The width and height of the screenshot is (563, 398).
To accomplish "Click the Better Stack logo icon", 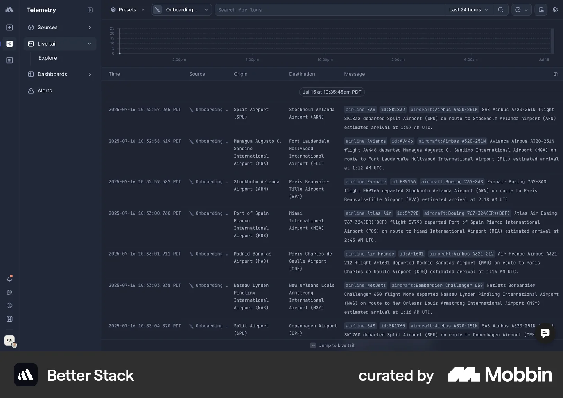I will [x=9, y=10].
